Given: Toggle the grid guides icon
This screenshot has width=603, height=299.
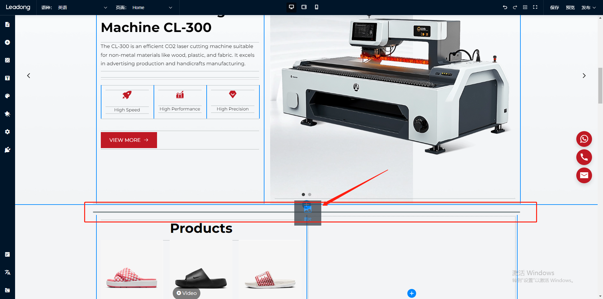Looking at the screenshot, I should pyautogui.click(x=525, y=7).
